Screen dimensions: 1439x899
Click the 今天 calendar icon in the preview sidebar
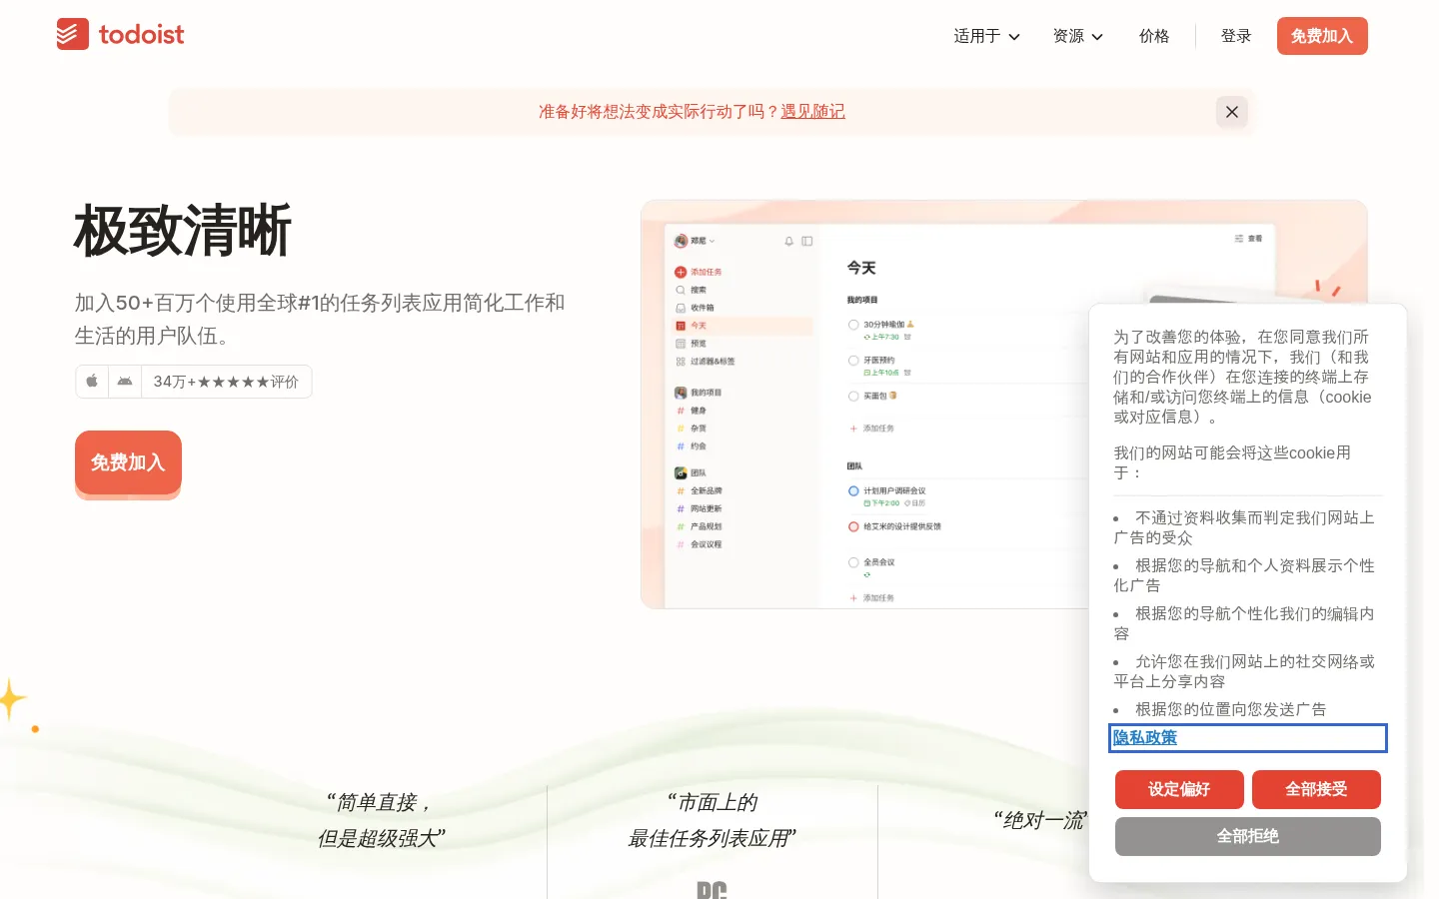pyautogui.click(x=681, y=326)
